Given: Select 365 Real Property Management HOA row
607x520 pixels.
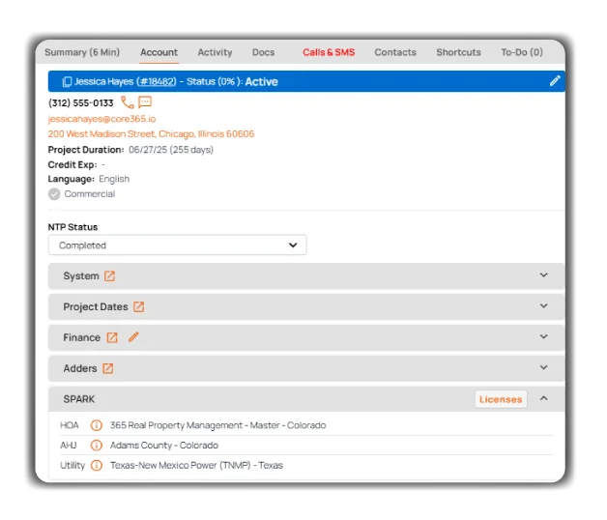Looking at the screenshot, I should tap(306, 425).
